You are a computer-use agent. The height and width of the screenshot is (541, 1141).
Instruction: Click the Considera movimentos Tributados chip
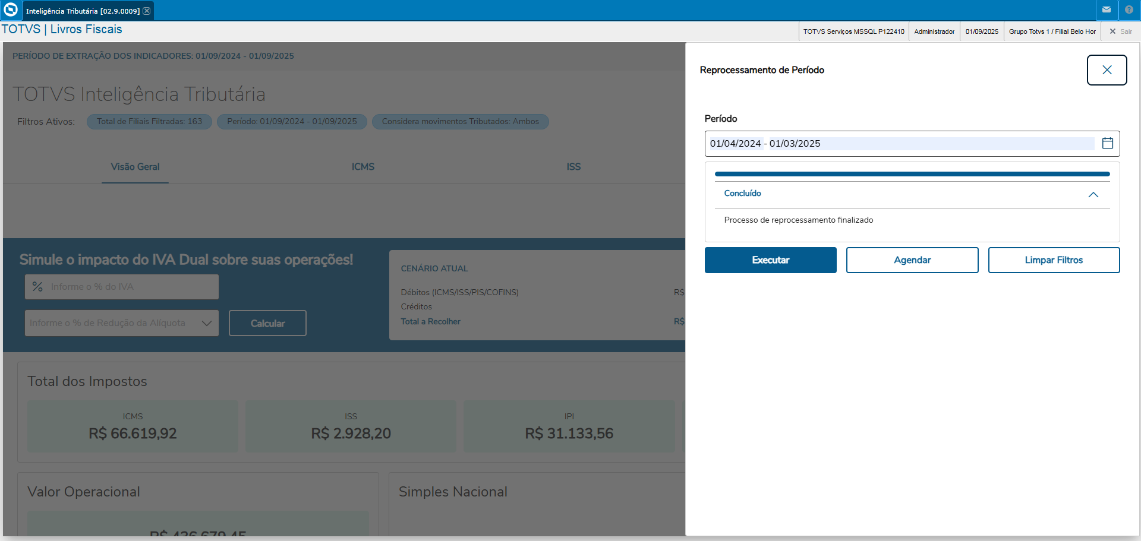pos(460,122)
